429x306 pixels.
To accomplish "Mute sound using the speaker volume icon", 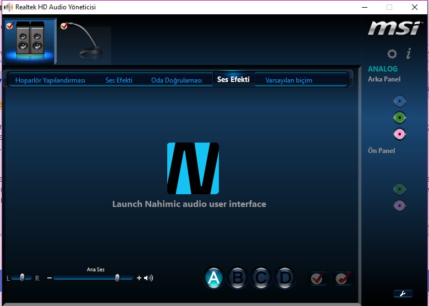I will click(148, 278).
